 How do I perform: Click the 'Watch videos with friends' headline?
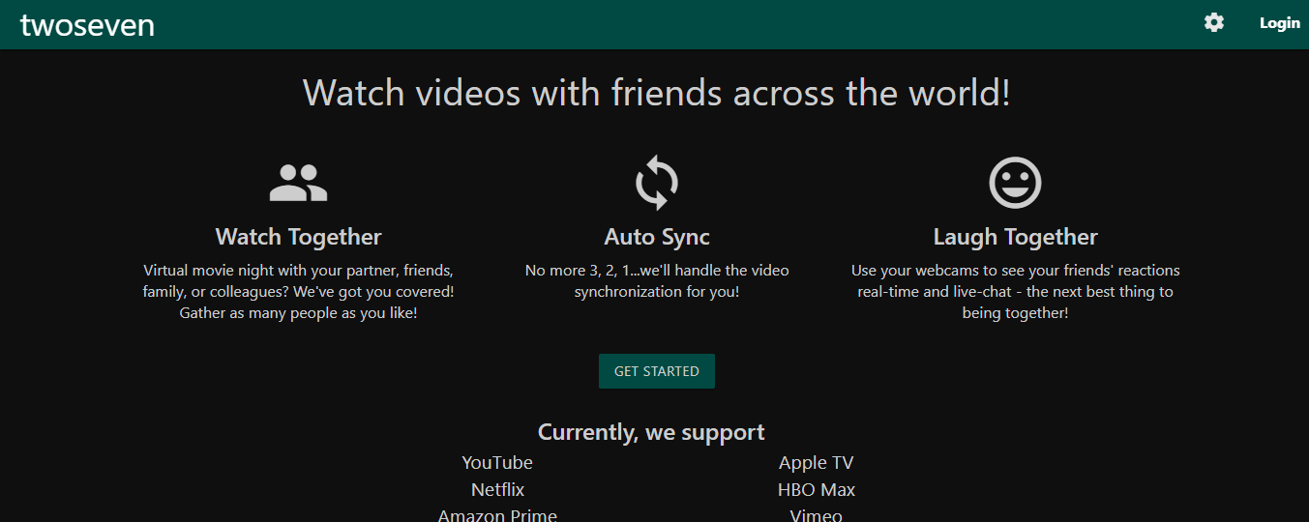click(657, 93)
